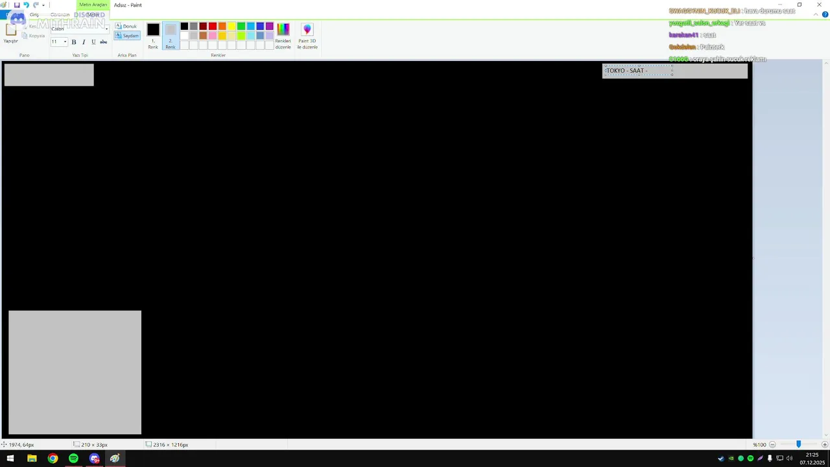Save the drawing with the quick-access Save icon
The image size is (830, 467).
(x=17, y=5)
